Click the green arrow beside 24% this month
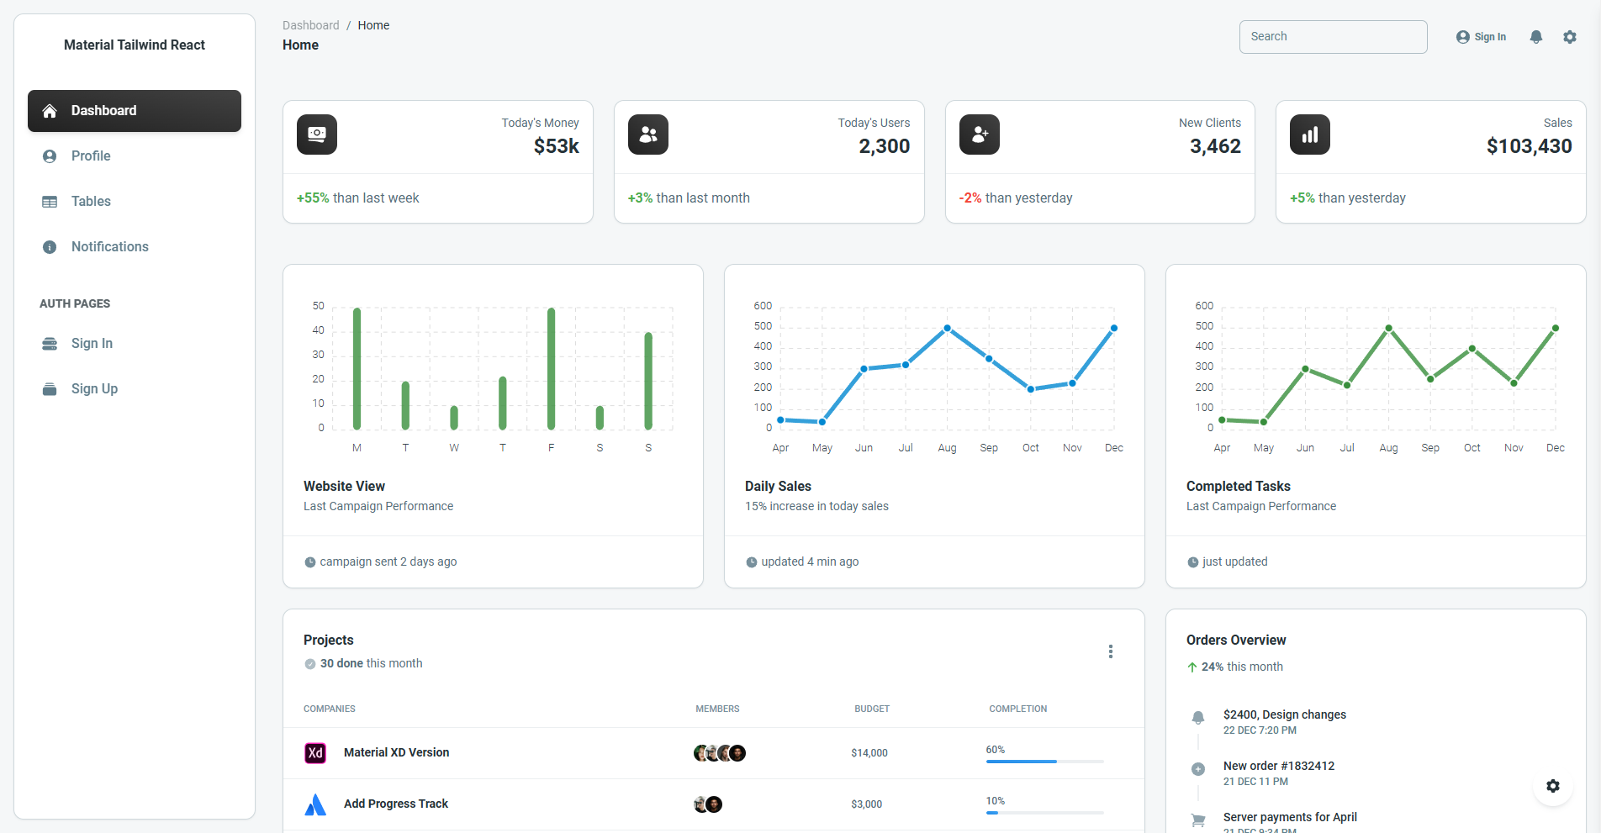 tap(1192, 667)
